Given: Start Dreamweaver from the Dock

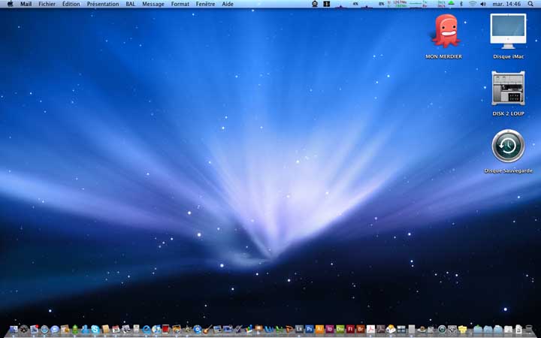Looking at the screenshot, I should (x=340, y=329).
